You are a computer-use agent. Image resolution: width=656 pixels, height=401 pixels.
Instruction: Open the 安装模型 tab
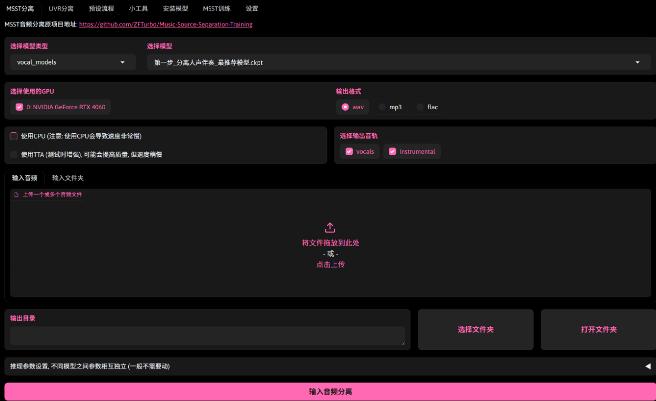[x=175, y=8]
